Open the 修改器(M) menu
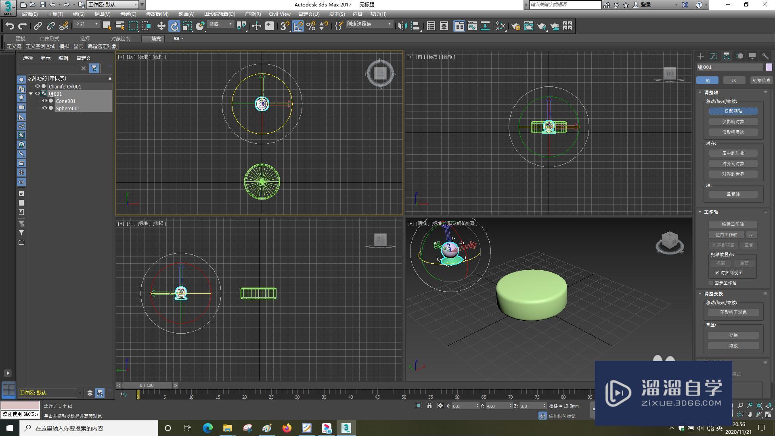 (x=157, y=14)
